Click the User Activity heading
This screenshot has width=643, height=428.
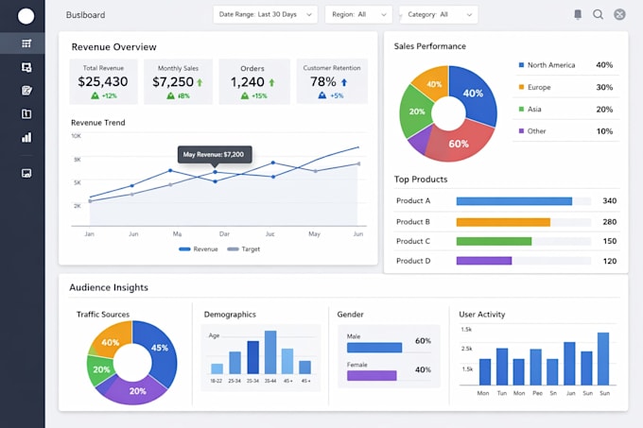[x=482, y=314]
